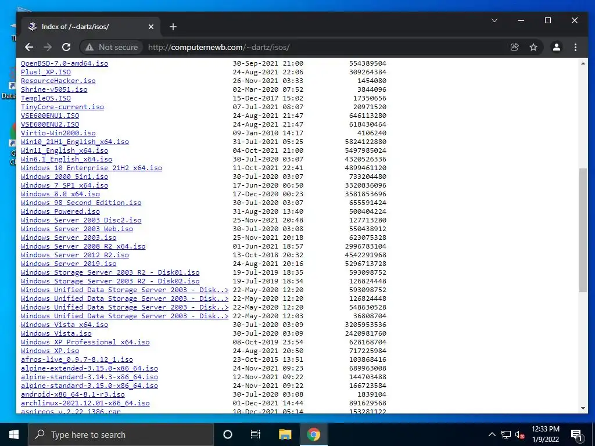Download alpine-extended-3.15.0-x86_64.iso
Image resolution: width=595 pixels, height=446 pixels.
89,369
